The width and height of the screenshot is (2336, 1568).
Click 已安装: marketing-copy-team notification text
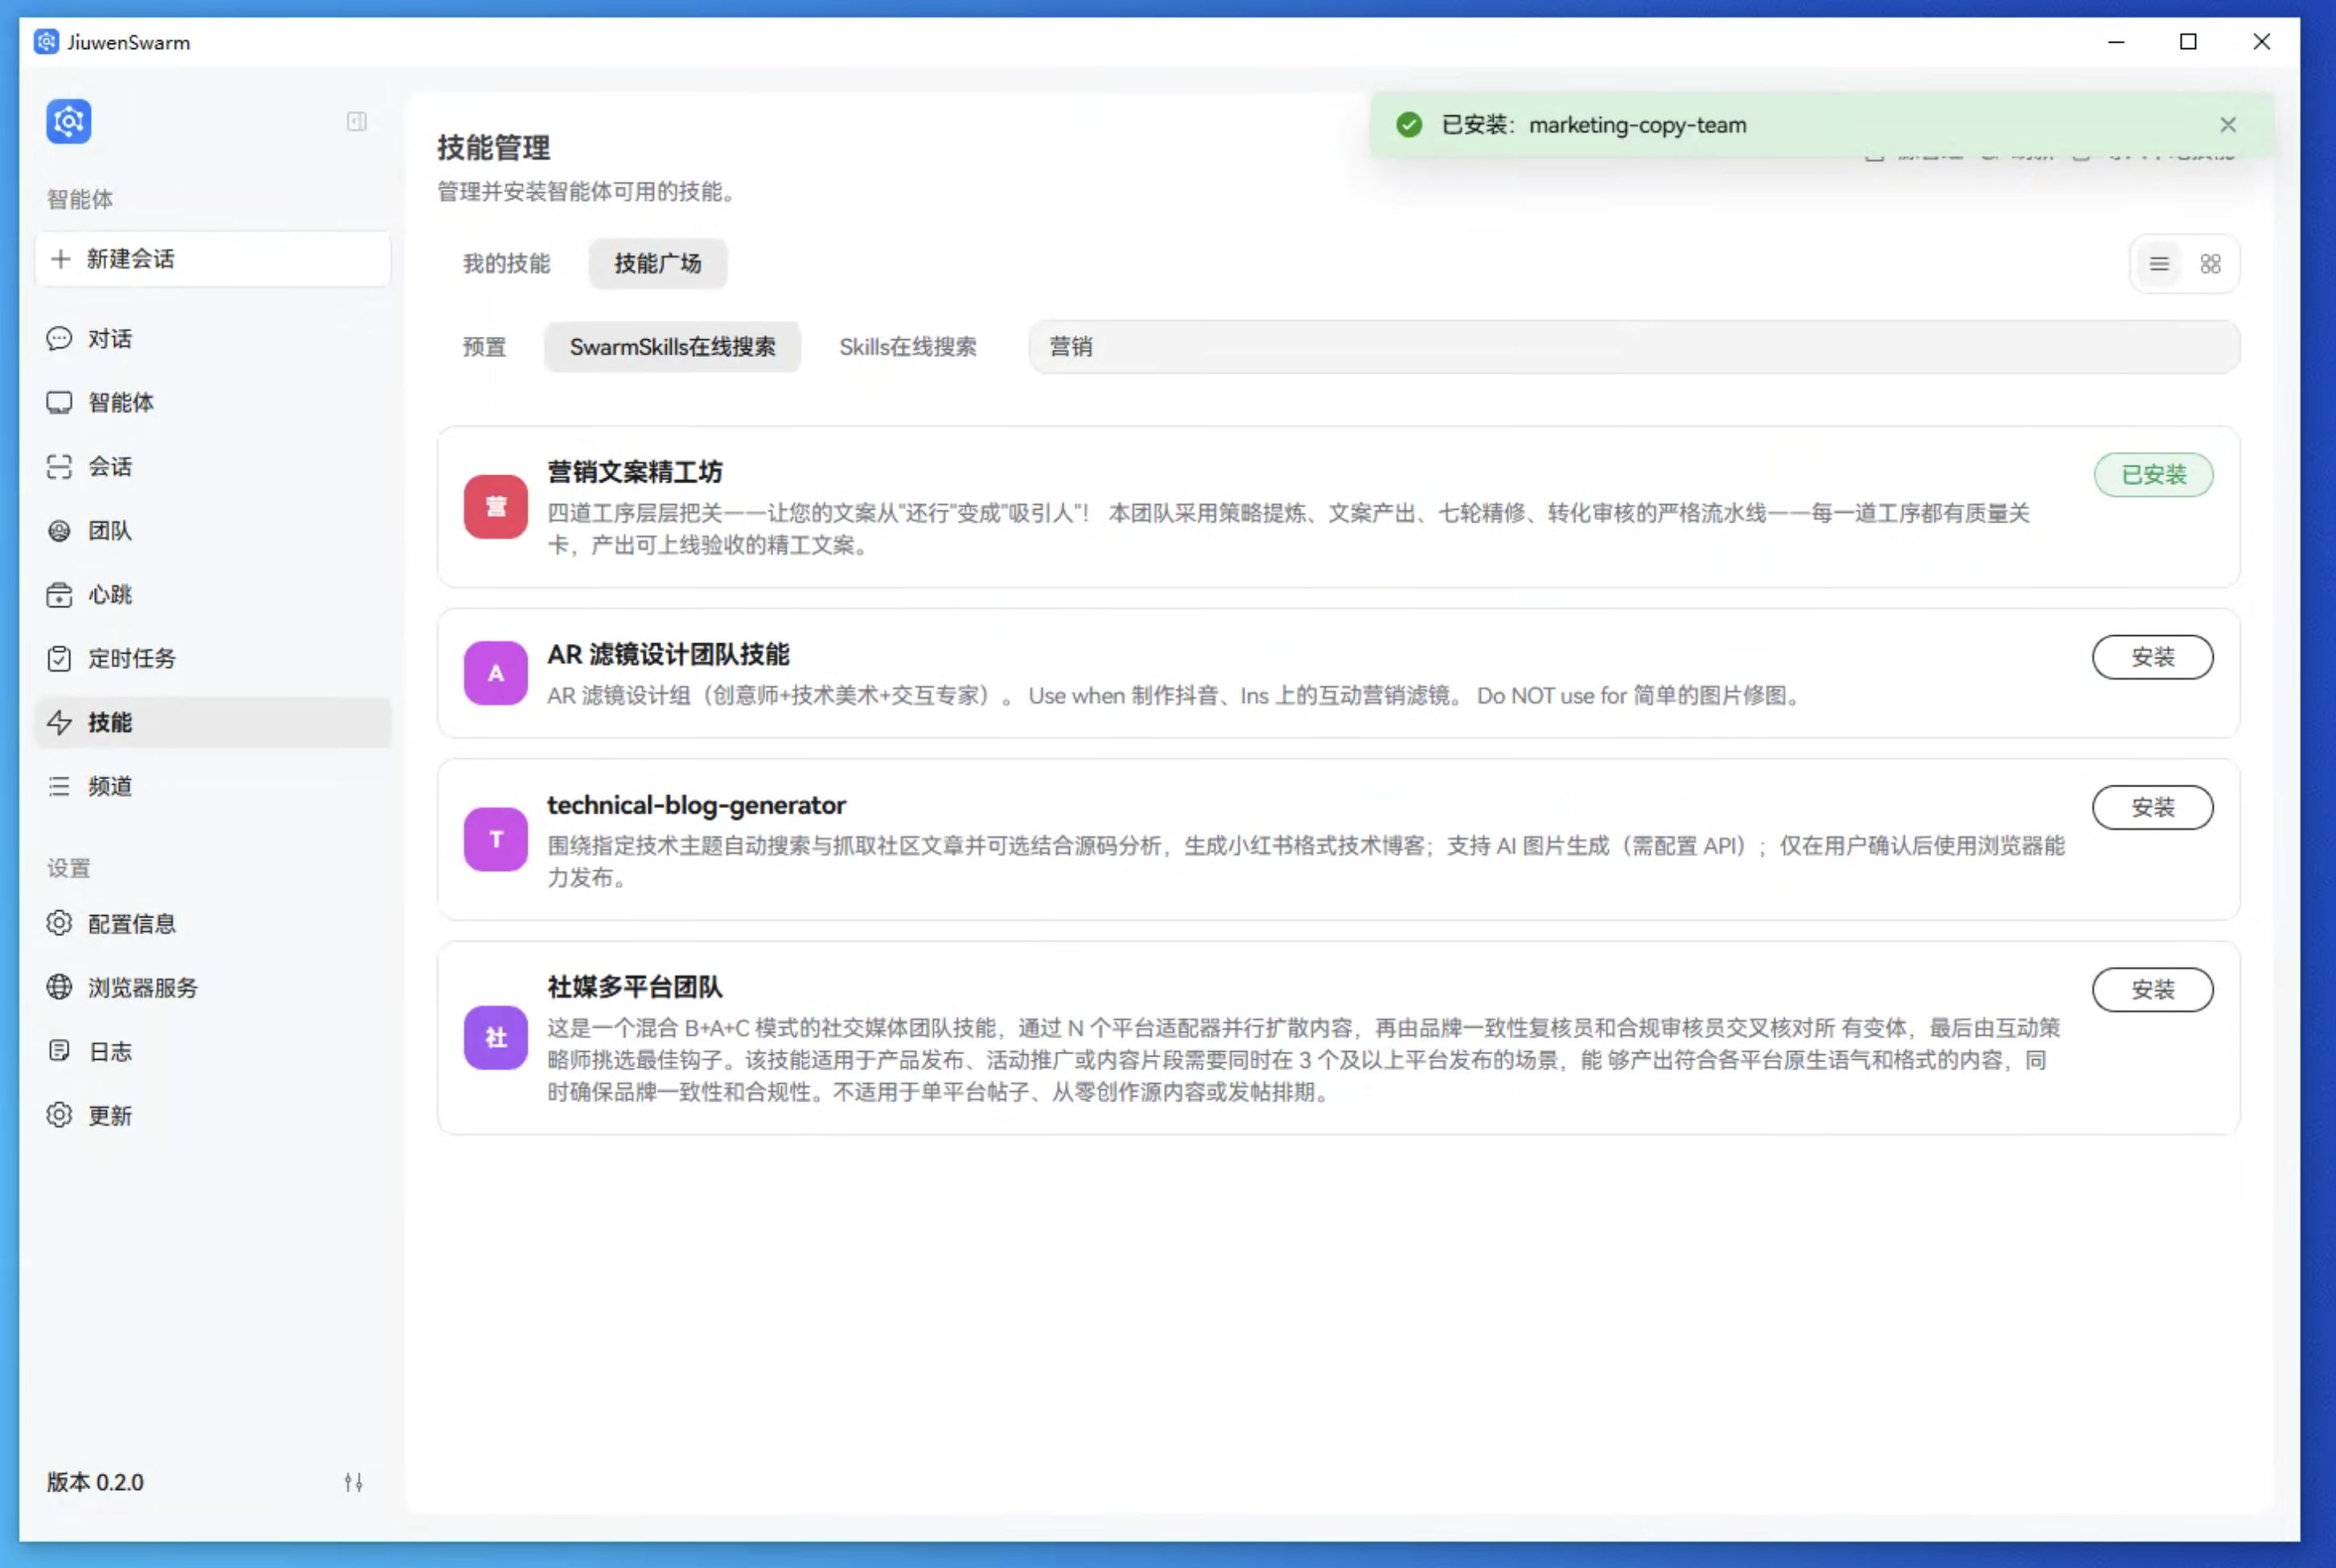(1594, 125)
